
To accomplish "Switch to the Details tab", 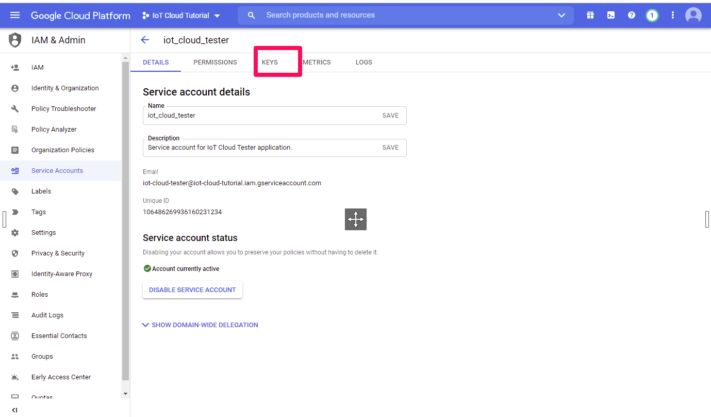I will [x=156, y=62].
